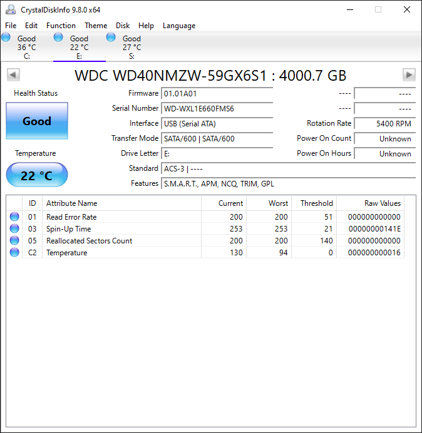Go to previous disk with left arrow
This screenshot has height=433, width=422.
point(13,74)
